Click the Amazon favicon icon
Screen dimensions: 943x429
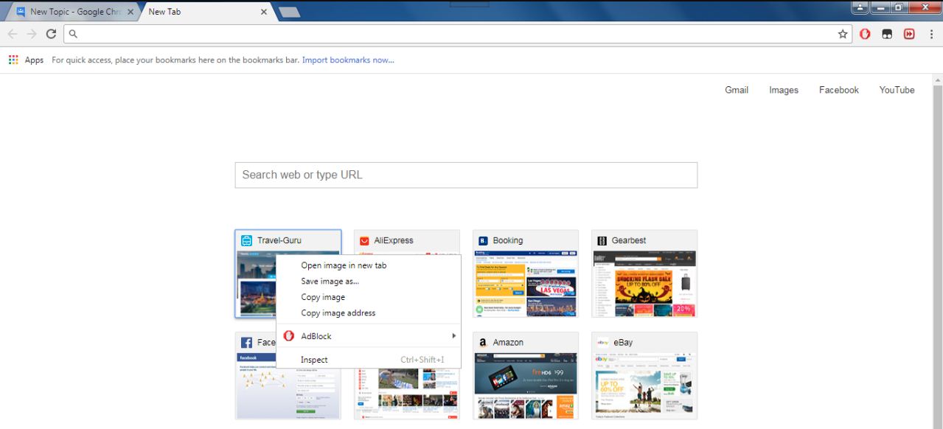point(483,343)
